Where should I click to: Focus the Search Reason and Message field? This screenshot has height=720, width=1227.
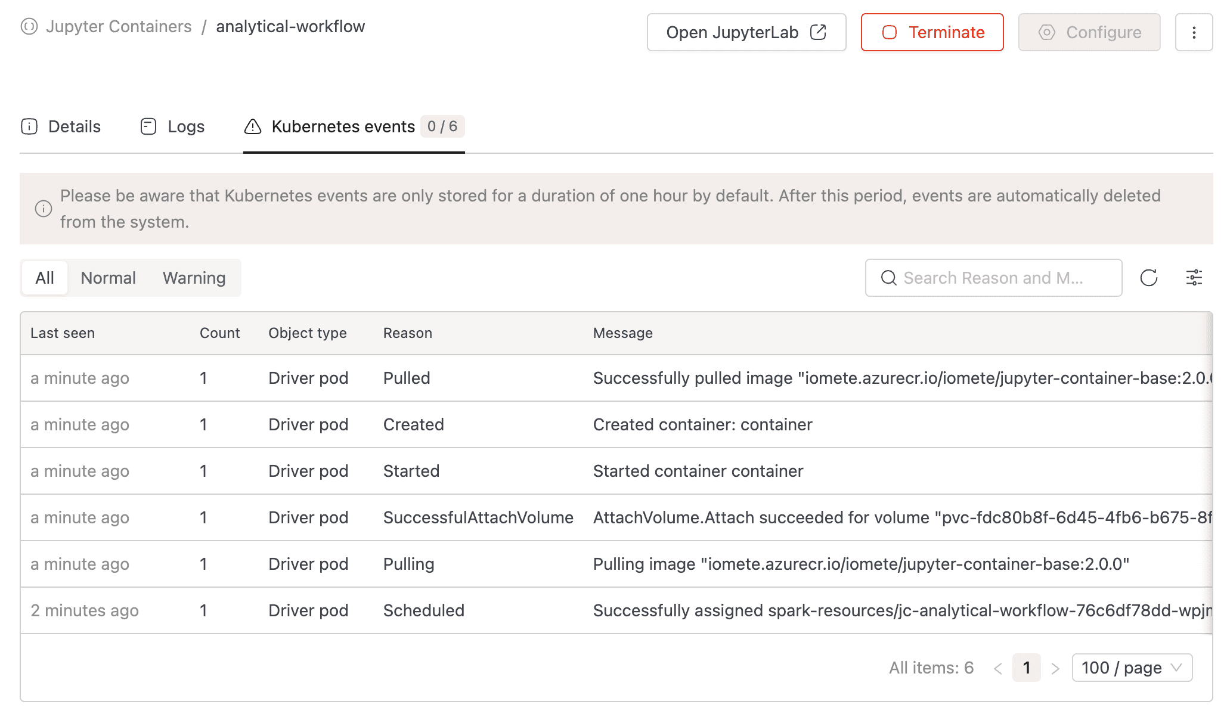[x=1002, y=278]
